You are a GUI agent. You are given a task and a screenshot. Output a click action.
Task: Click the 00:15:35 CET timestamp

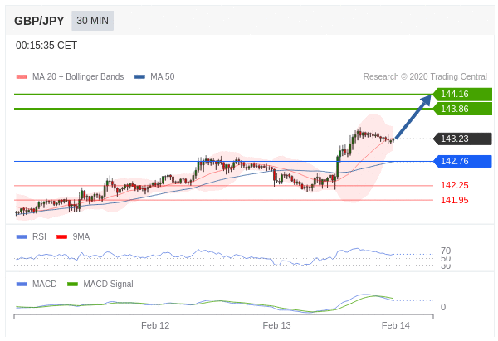tap(46, 46)
